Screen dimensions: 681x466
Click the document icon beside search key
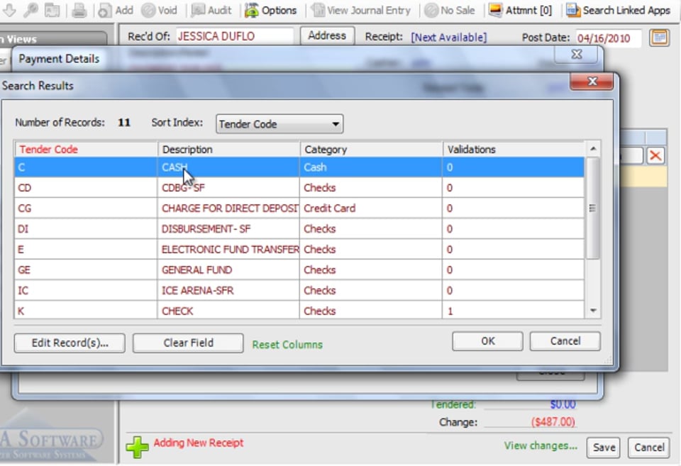tap(52, 9)
